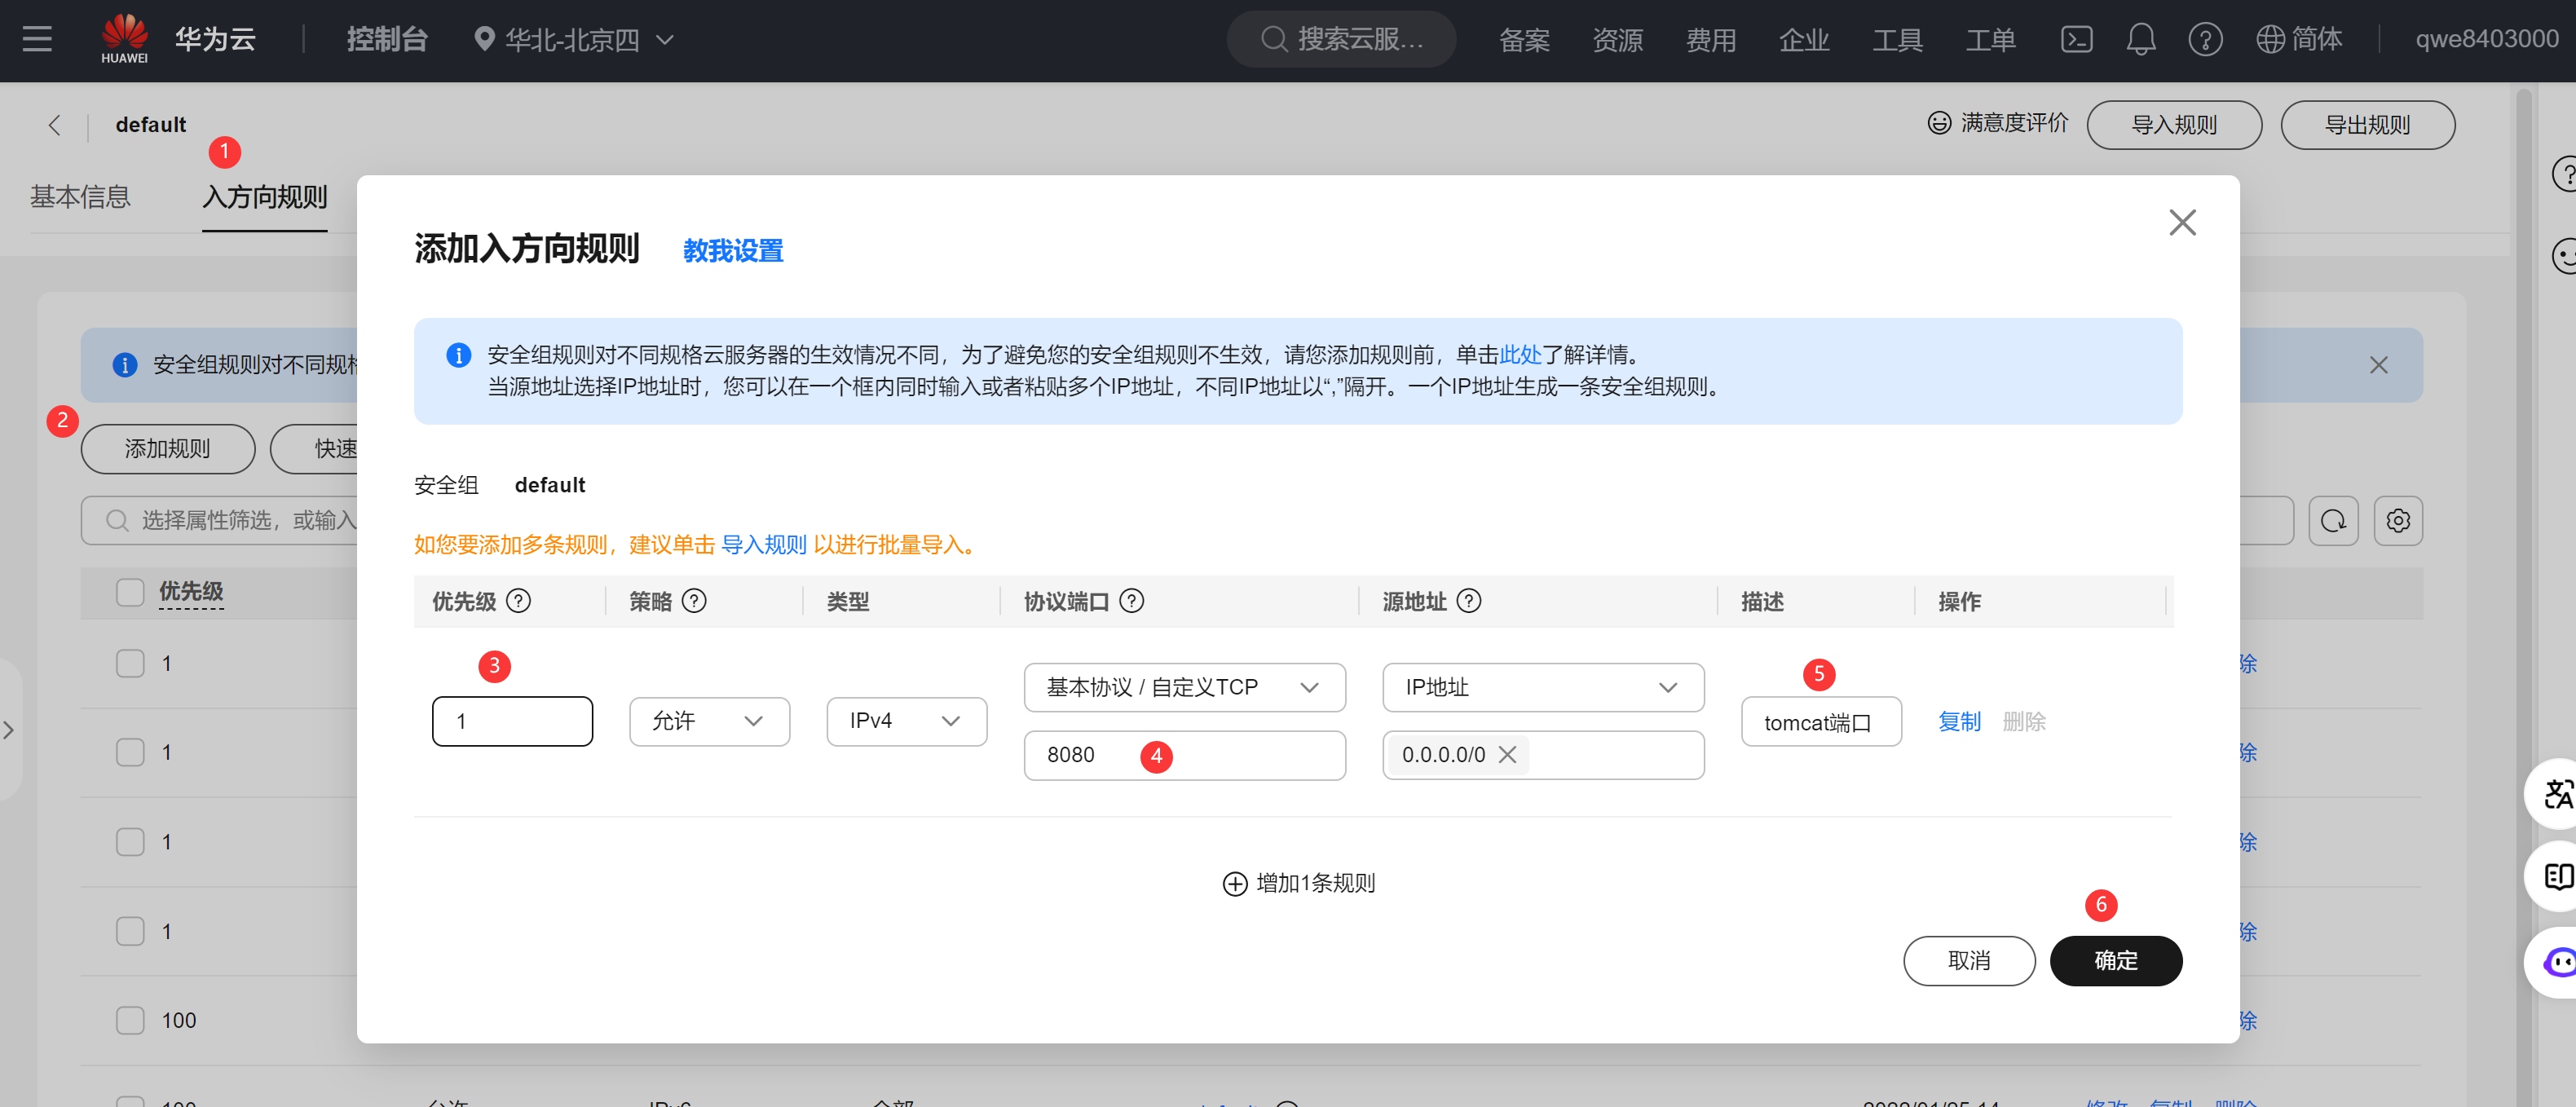Open the 费用 menu in top bar
This screenshot has width=2576, height=1107.
coord(1710,39)
